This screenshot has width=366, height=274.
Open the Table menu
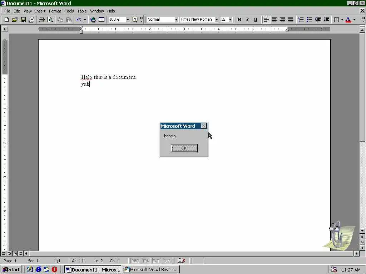click(82, 11)
